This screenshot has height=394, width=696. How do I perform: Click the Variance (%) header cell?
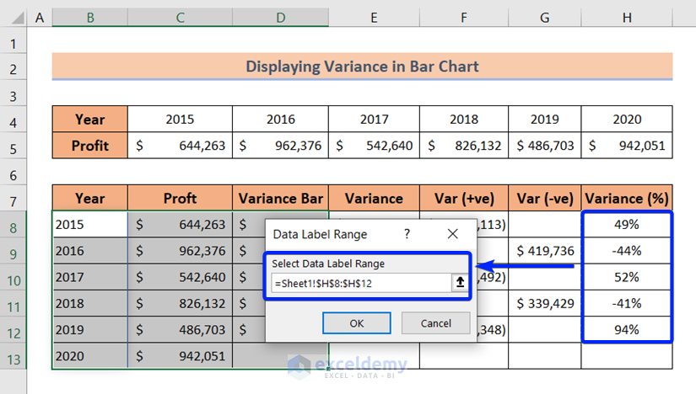627,199
